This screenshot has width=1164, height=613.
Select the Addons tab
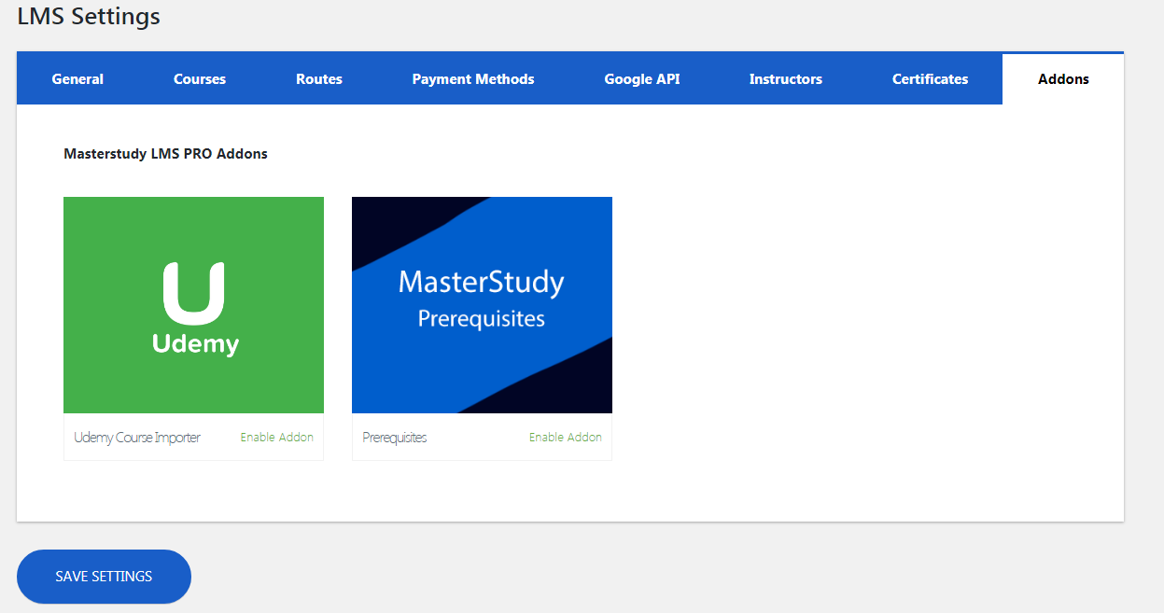(1063, 79)
